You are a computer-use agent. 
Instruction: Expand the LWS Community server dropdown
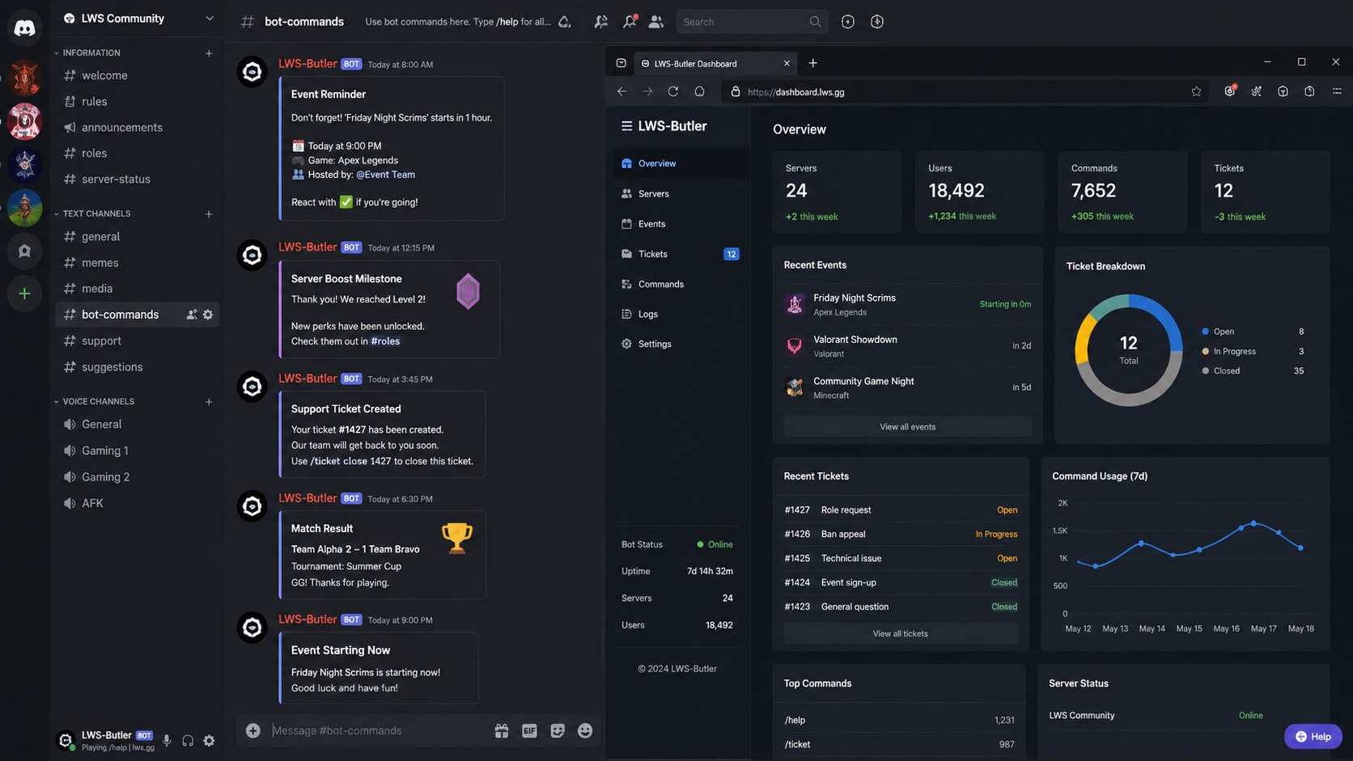[210, 18]
